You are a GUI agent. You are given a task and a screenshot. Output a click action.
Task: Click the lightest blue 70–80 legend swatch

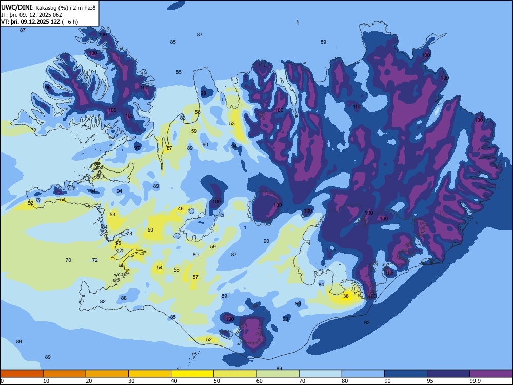click(x=320, y=374)
